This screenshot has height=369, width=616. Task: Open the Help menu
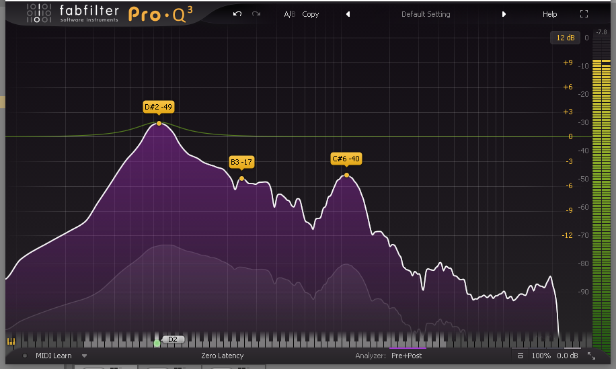[x=549, y=14]
